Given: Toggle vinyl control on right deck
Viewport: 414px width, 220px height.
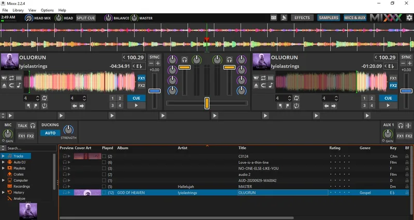Looking at the screenshot, I should (x=256, y=78).
